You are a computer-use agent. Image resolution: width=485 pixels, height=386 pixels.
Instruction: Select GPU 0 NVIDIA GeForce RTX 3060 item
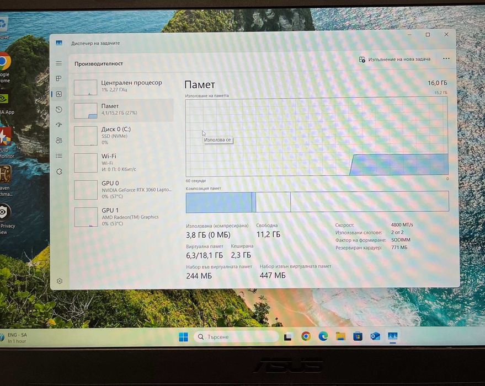(x=122, y=190)
